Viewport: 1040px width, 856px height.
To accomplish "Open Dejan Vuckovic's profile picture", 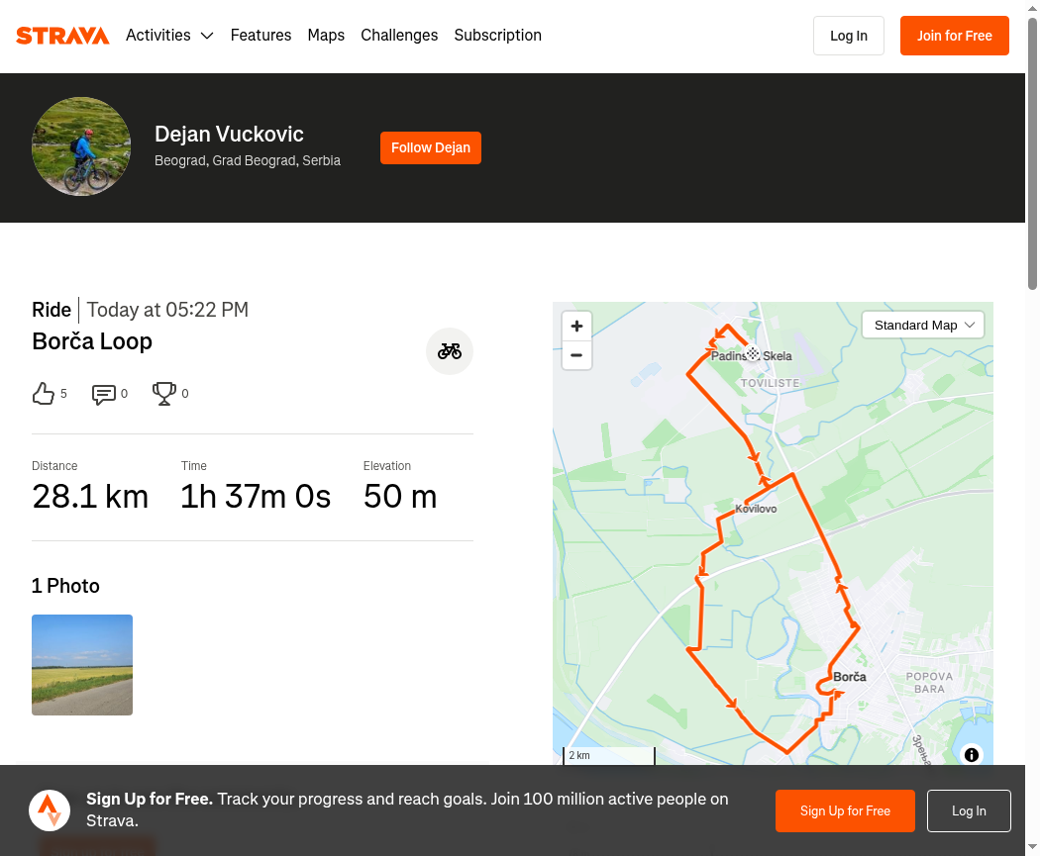I will 81,146.
